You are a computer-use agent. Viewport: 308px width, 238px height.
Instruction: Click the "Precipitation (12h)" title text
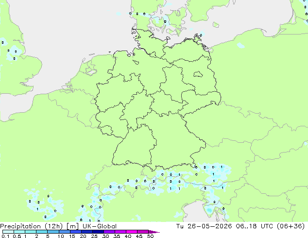[x=31, y=226]
